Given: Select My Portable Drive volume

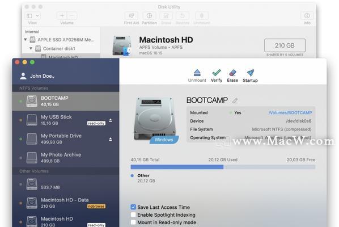Looking at the screenshot, I should [66, 139].
